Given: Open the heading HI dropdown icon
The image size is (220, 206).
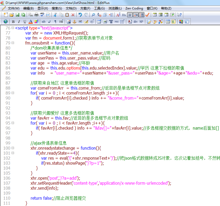Looking at the screenshot, I should coord(61,22).
